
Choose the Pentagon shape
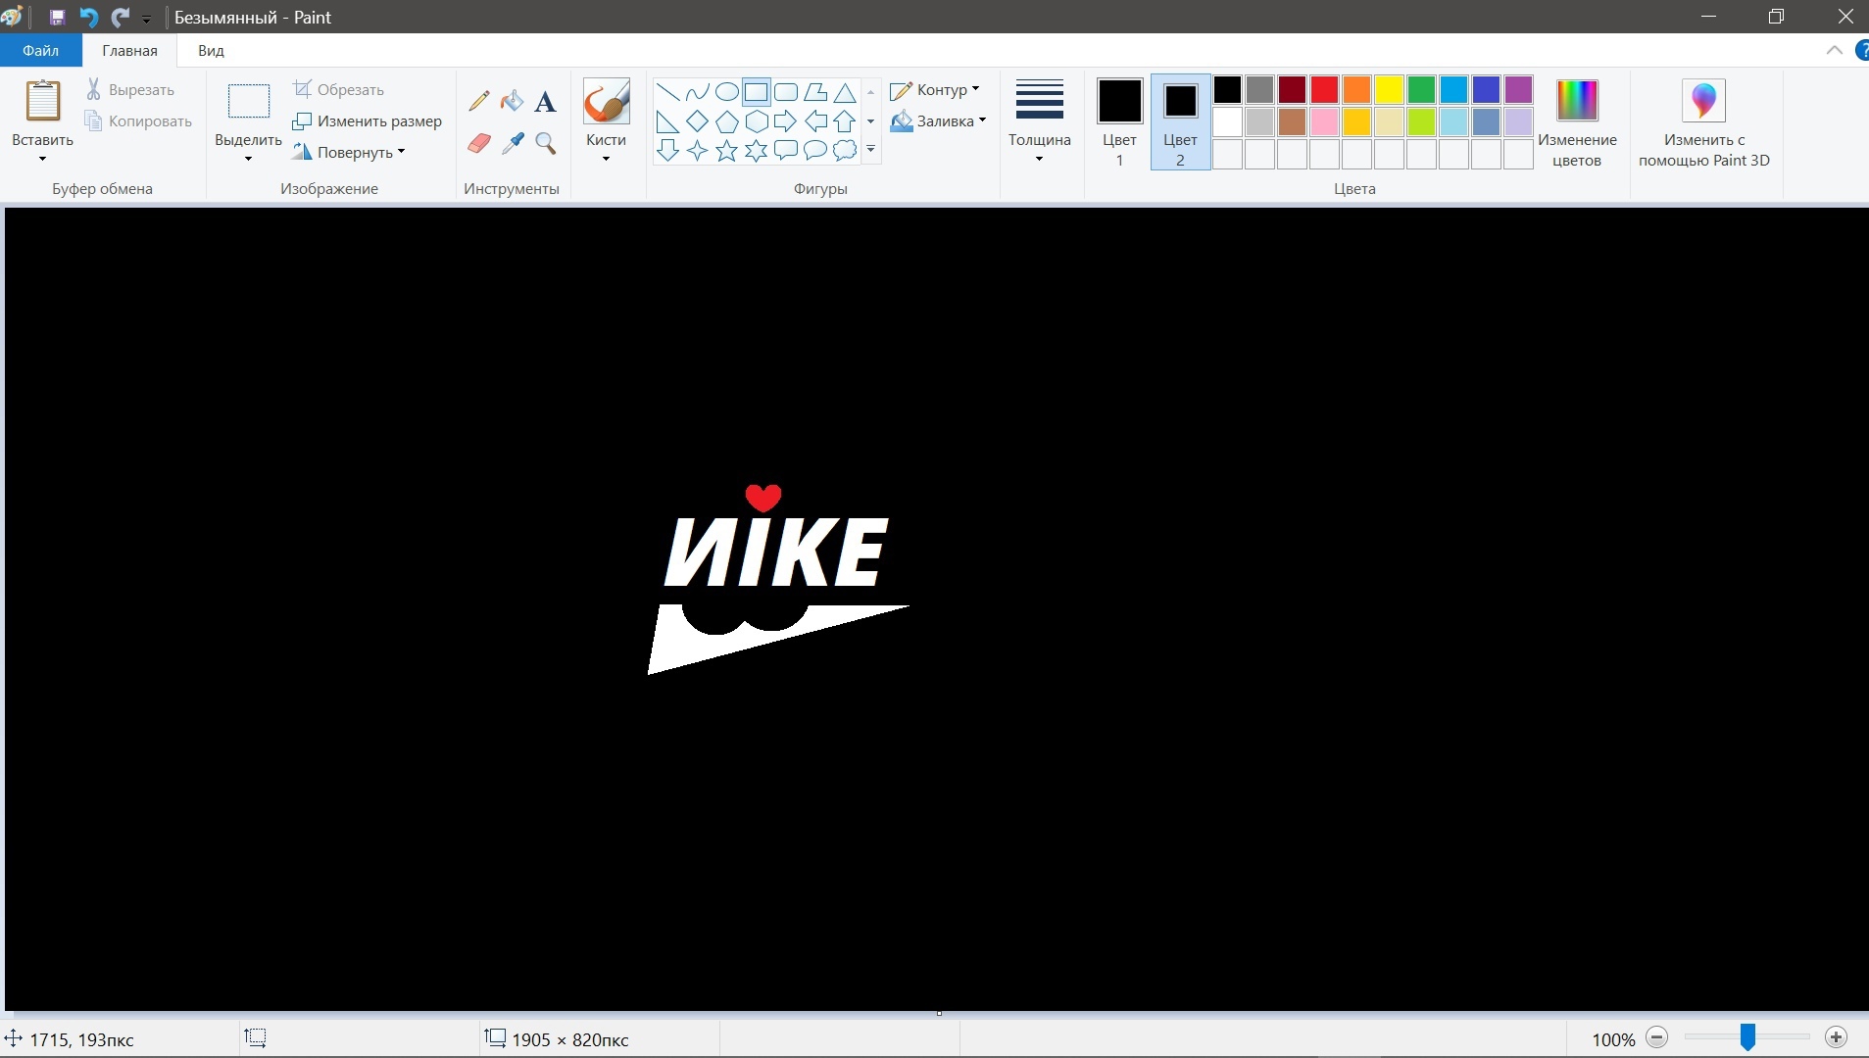coord(726,121)
